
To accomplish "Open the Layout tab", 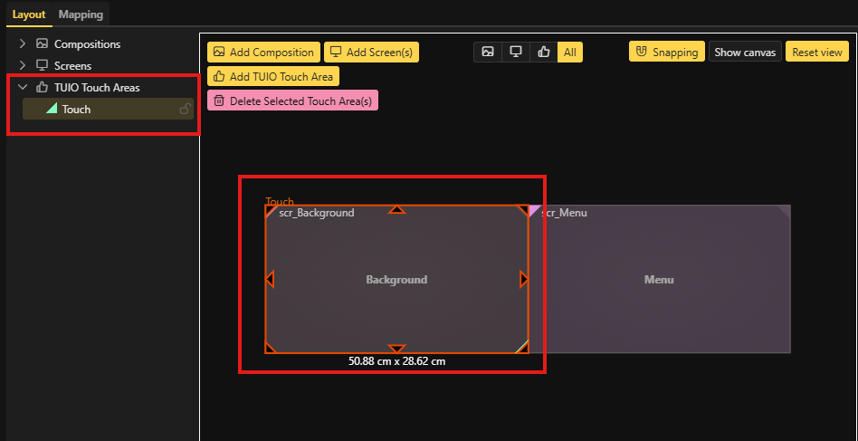I will point(29,14).
